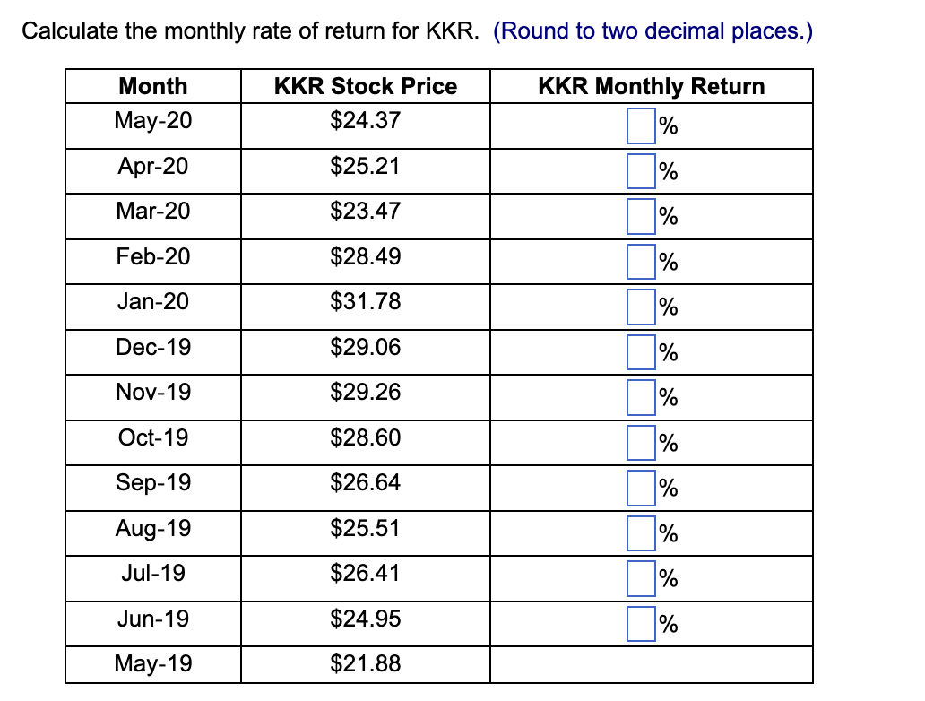Click the KKR Monthly Return column header
The height and width of the screenshot is (701, 925).
[652, 86]
